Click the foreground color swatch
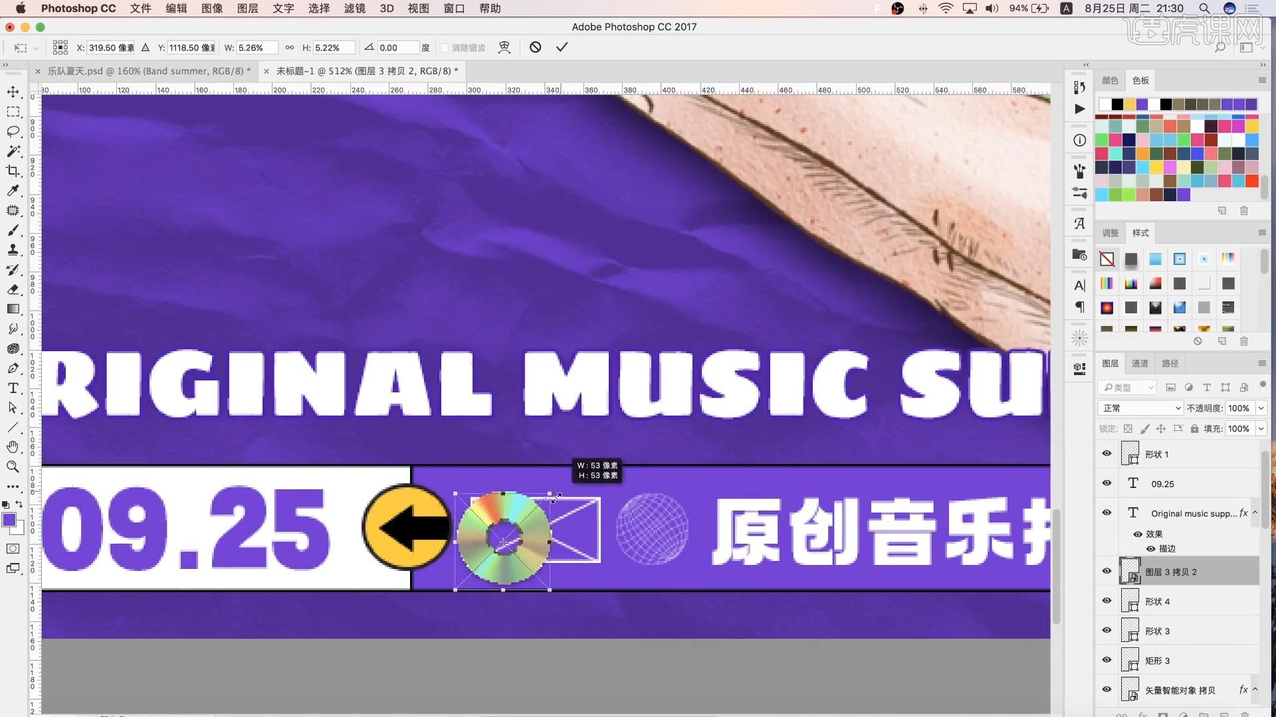Viewport: 1276px width, 717px height. tap(9, 520)
